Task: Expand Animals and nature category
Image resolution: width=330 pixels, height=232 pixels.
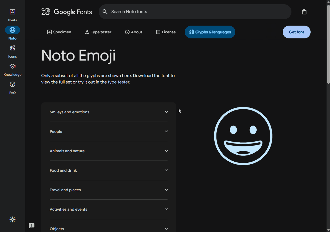Action: [x=108, y=151]
